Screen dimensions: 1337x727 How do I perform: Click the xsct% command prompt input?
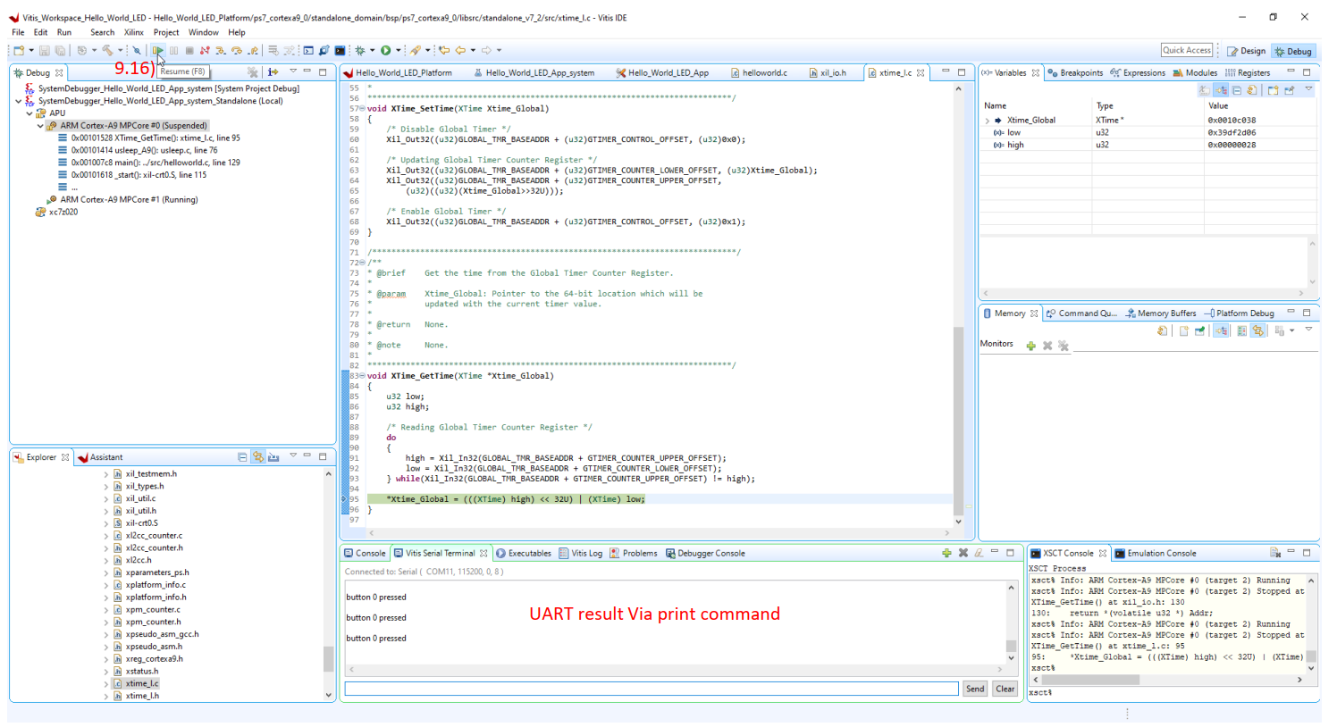(1171, 693)
